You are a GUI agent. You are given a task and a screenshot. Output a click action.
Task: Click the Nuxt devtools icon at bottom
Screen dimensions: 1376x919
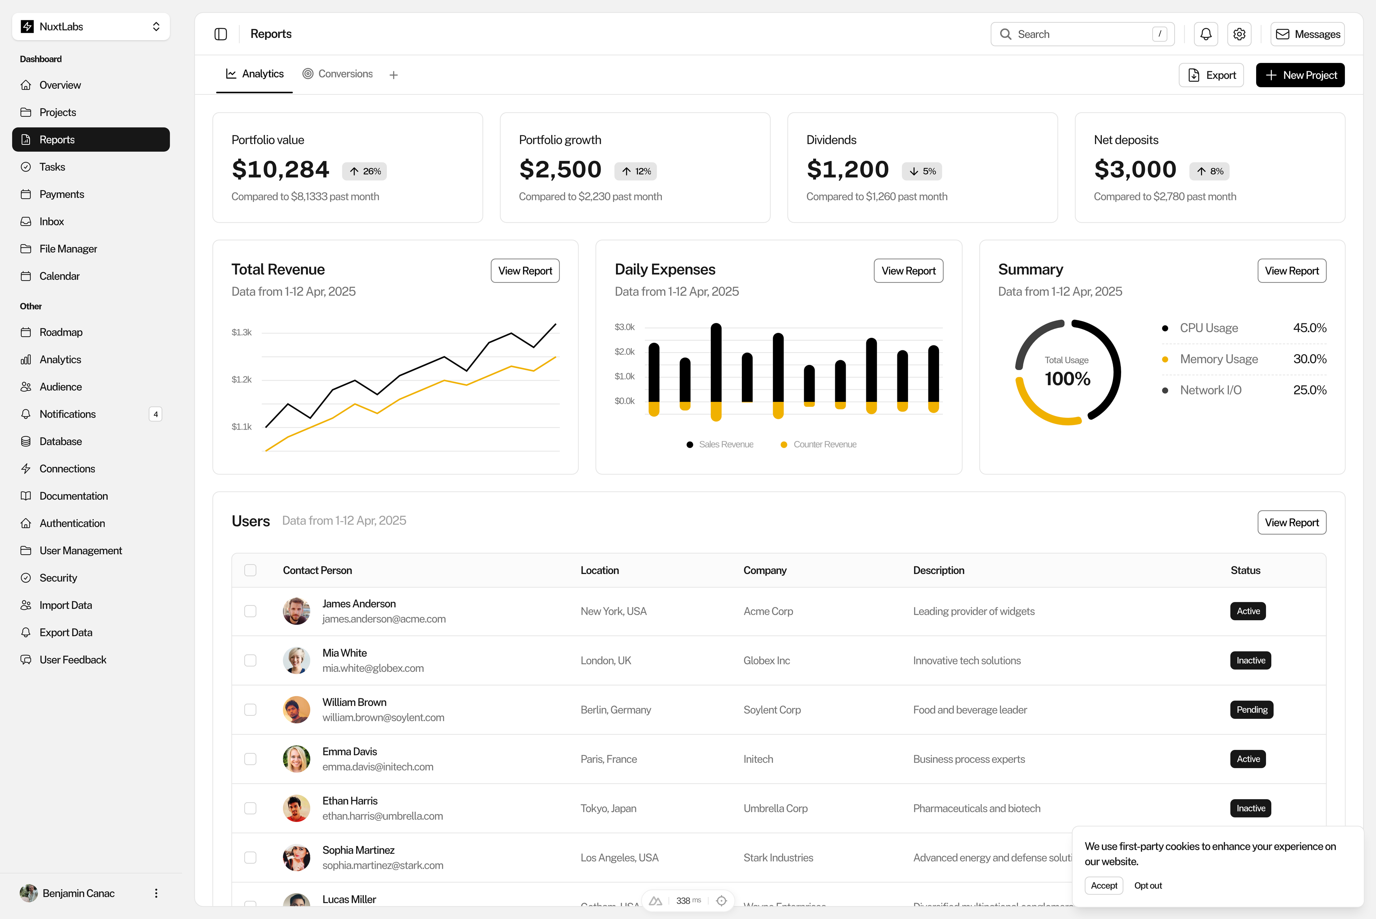[x=655, y=901]
